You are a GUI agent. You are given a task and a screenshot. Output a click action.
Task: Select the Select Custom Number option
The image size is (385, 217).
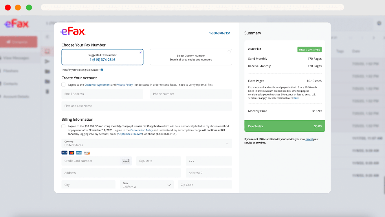(190, 57)
